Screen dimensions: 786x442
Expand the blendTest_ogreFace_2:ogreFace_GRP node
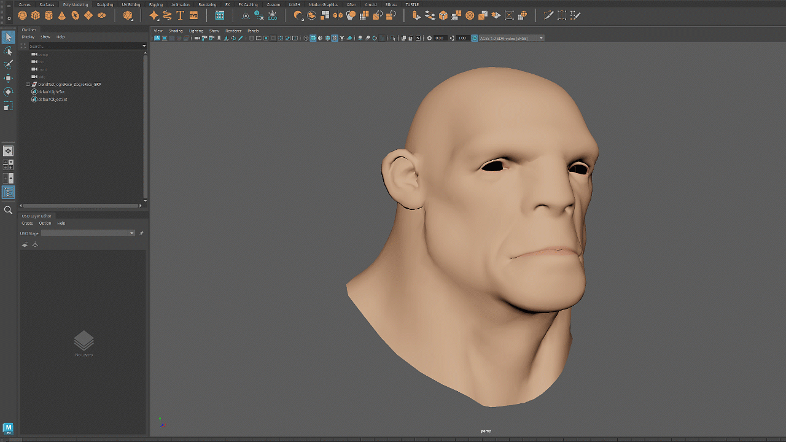click(28, 84)
